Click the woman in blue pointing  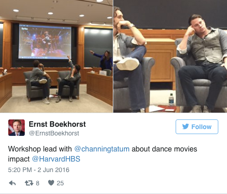click(x=104, y=60)
